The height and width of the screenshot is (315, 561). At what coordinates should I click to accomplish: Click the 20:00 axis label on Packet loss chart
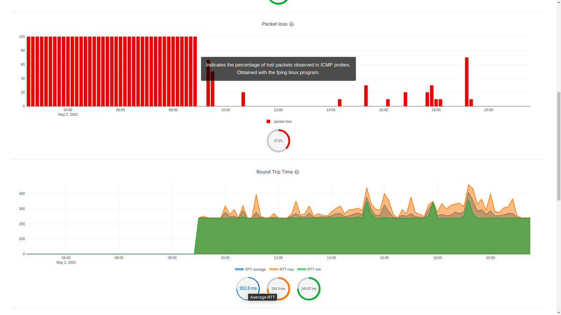[489, 110]
